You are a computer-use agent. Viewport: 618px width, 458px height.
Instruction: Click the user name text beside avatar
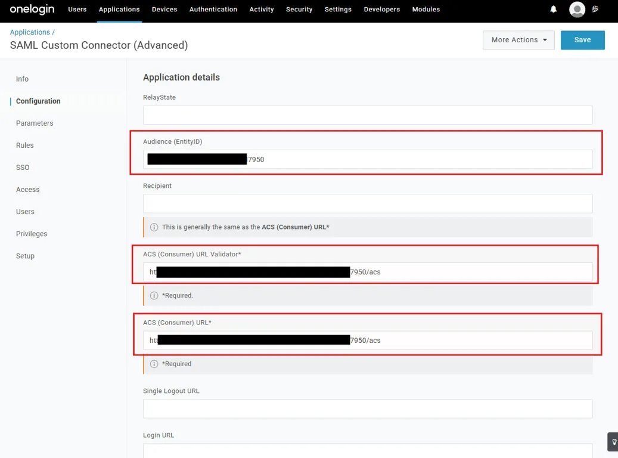tap(595, 9)
